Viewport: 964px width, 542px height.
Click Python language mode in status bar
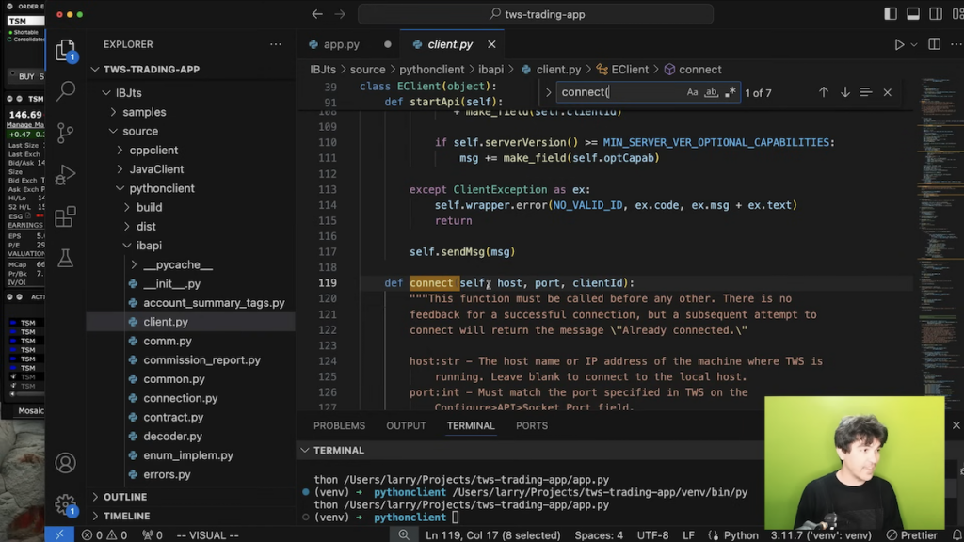click(741, 534)
